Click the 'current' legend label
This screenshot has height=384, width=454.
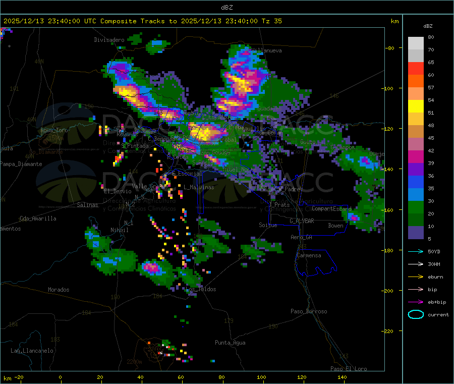[438, 315]
